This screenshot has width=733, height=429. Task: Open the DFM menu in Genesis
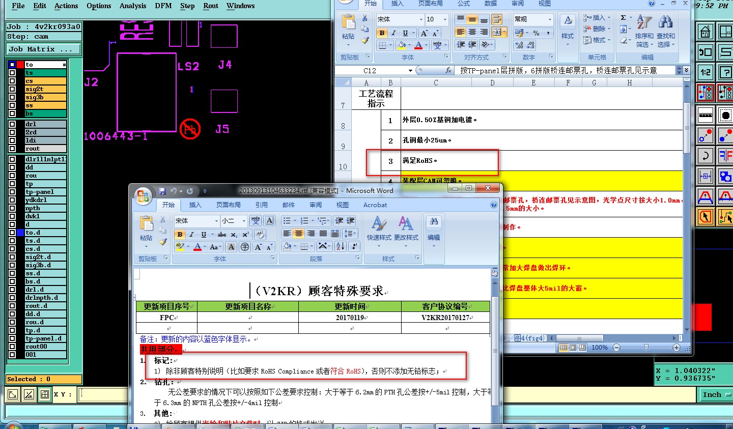pyautogui.click(x=163, y=6)
